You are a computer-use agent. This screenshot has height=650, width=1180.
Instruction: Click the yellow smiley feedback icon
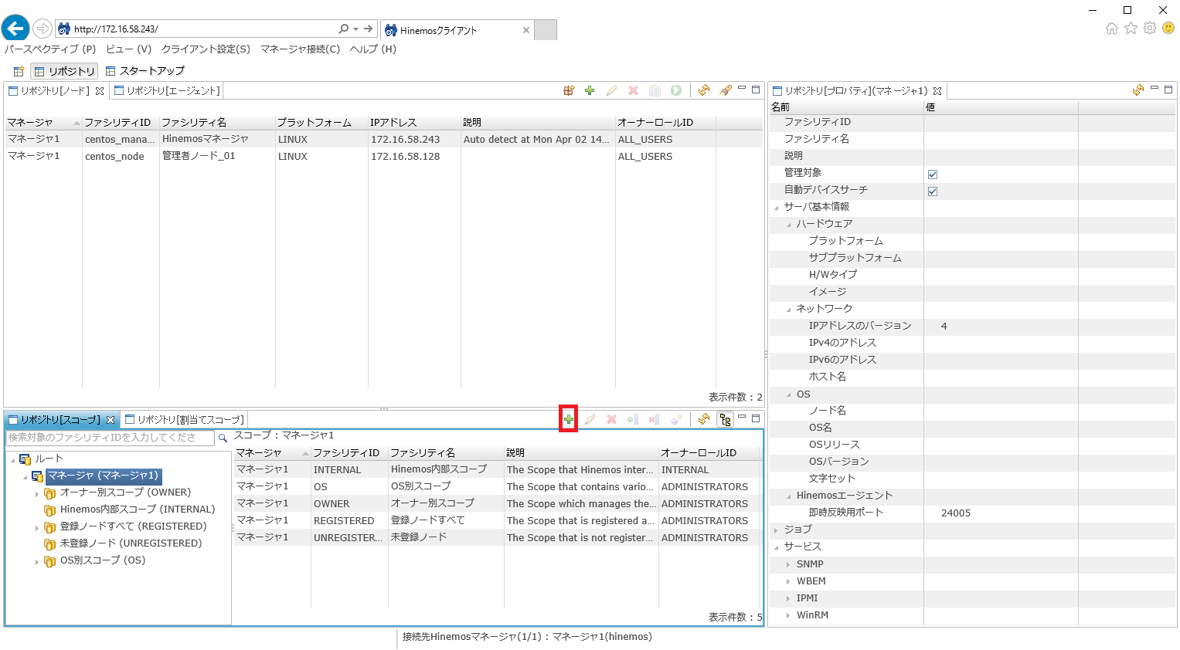click(x=1168, y=29)
